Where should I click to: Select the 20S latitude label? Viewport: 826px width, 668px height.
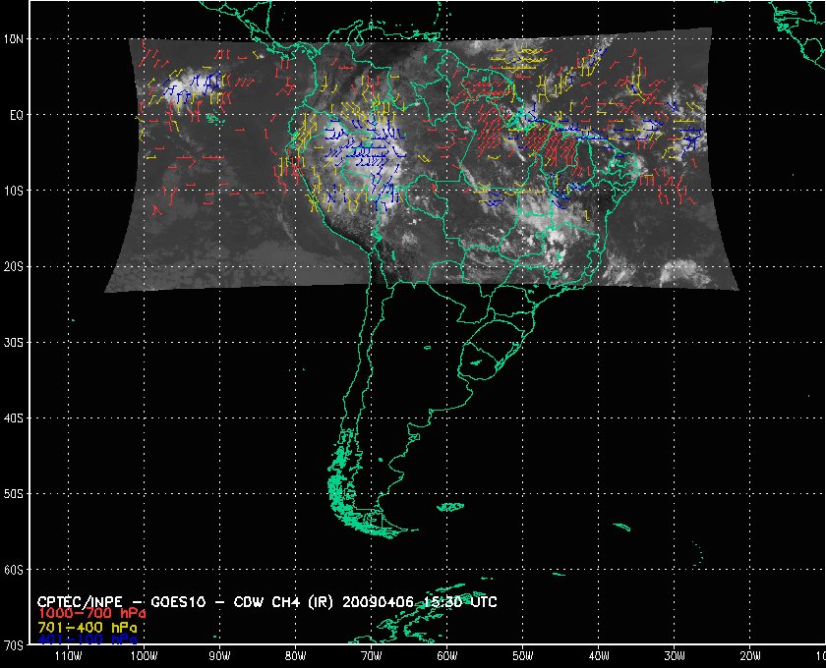(x=13, y=266)
